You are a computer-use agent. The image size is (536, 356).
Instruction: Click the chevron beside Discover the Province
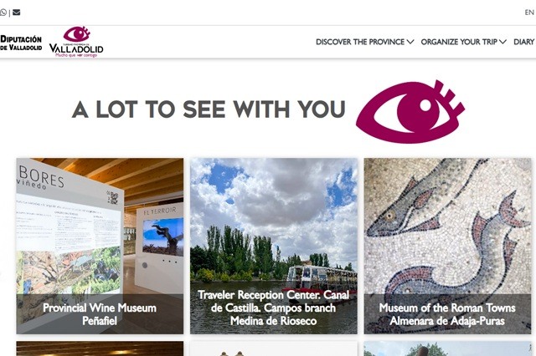pyautogui.click(x=410, y=42)
